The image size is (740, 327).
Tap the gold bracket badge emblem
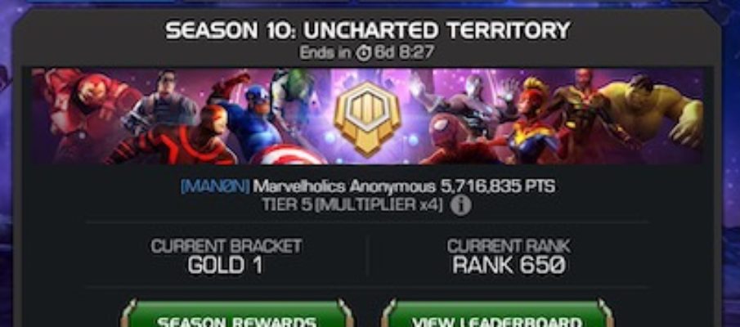coord(367,118)
